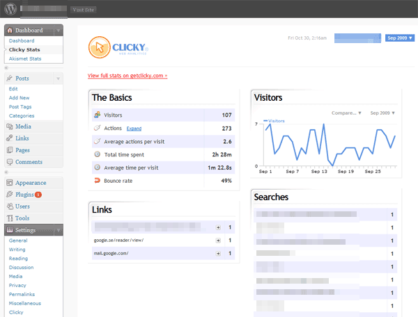
Task: Collapse the Dashboard menu section arrow
Action: click(59, 31)
